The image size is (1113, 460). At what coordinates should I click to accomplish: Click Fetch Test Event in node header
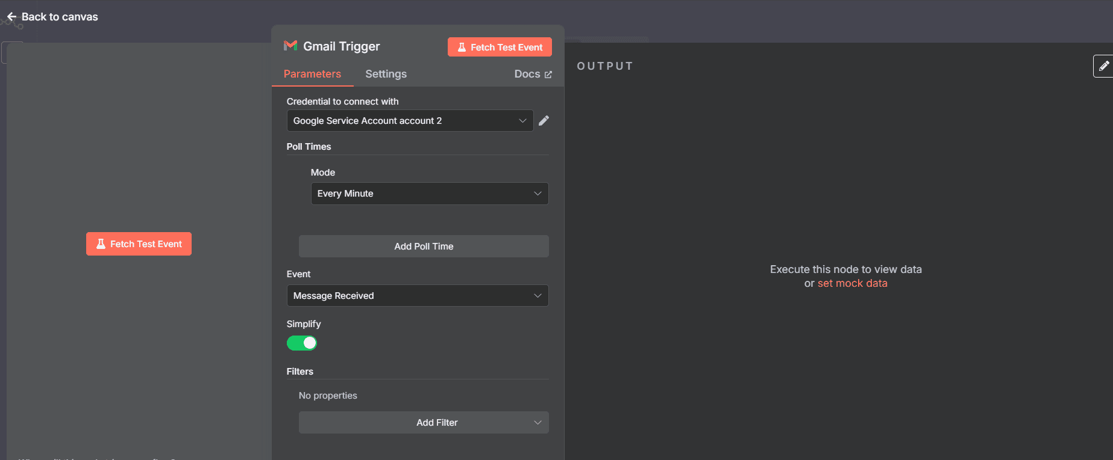coord(500,48)
